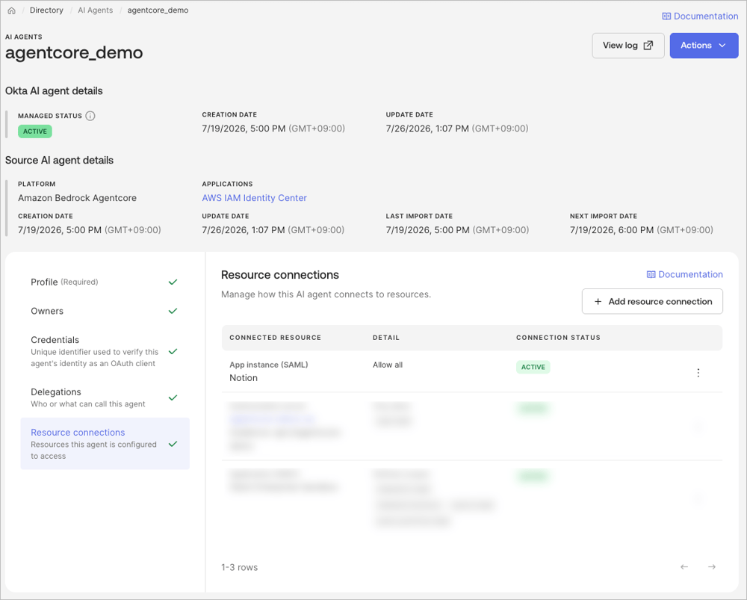Open the top Documentation link
This screenshot has width=747, height=600.
pyautogui.click(x=700, y=16)
